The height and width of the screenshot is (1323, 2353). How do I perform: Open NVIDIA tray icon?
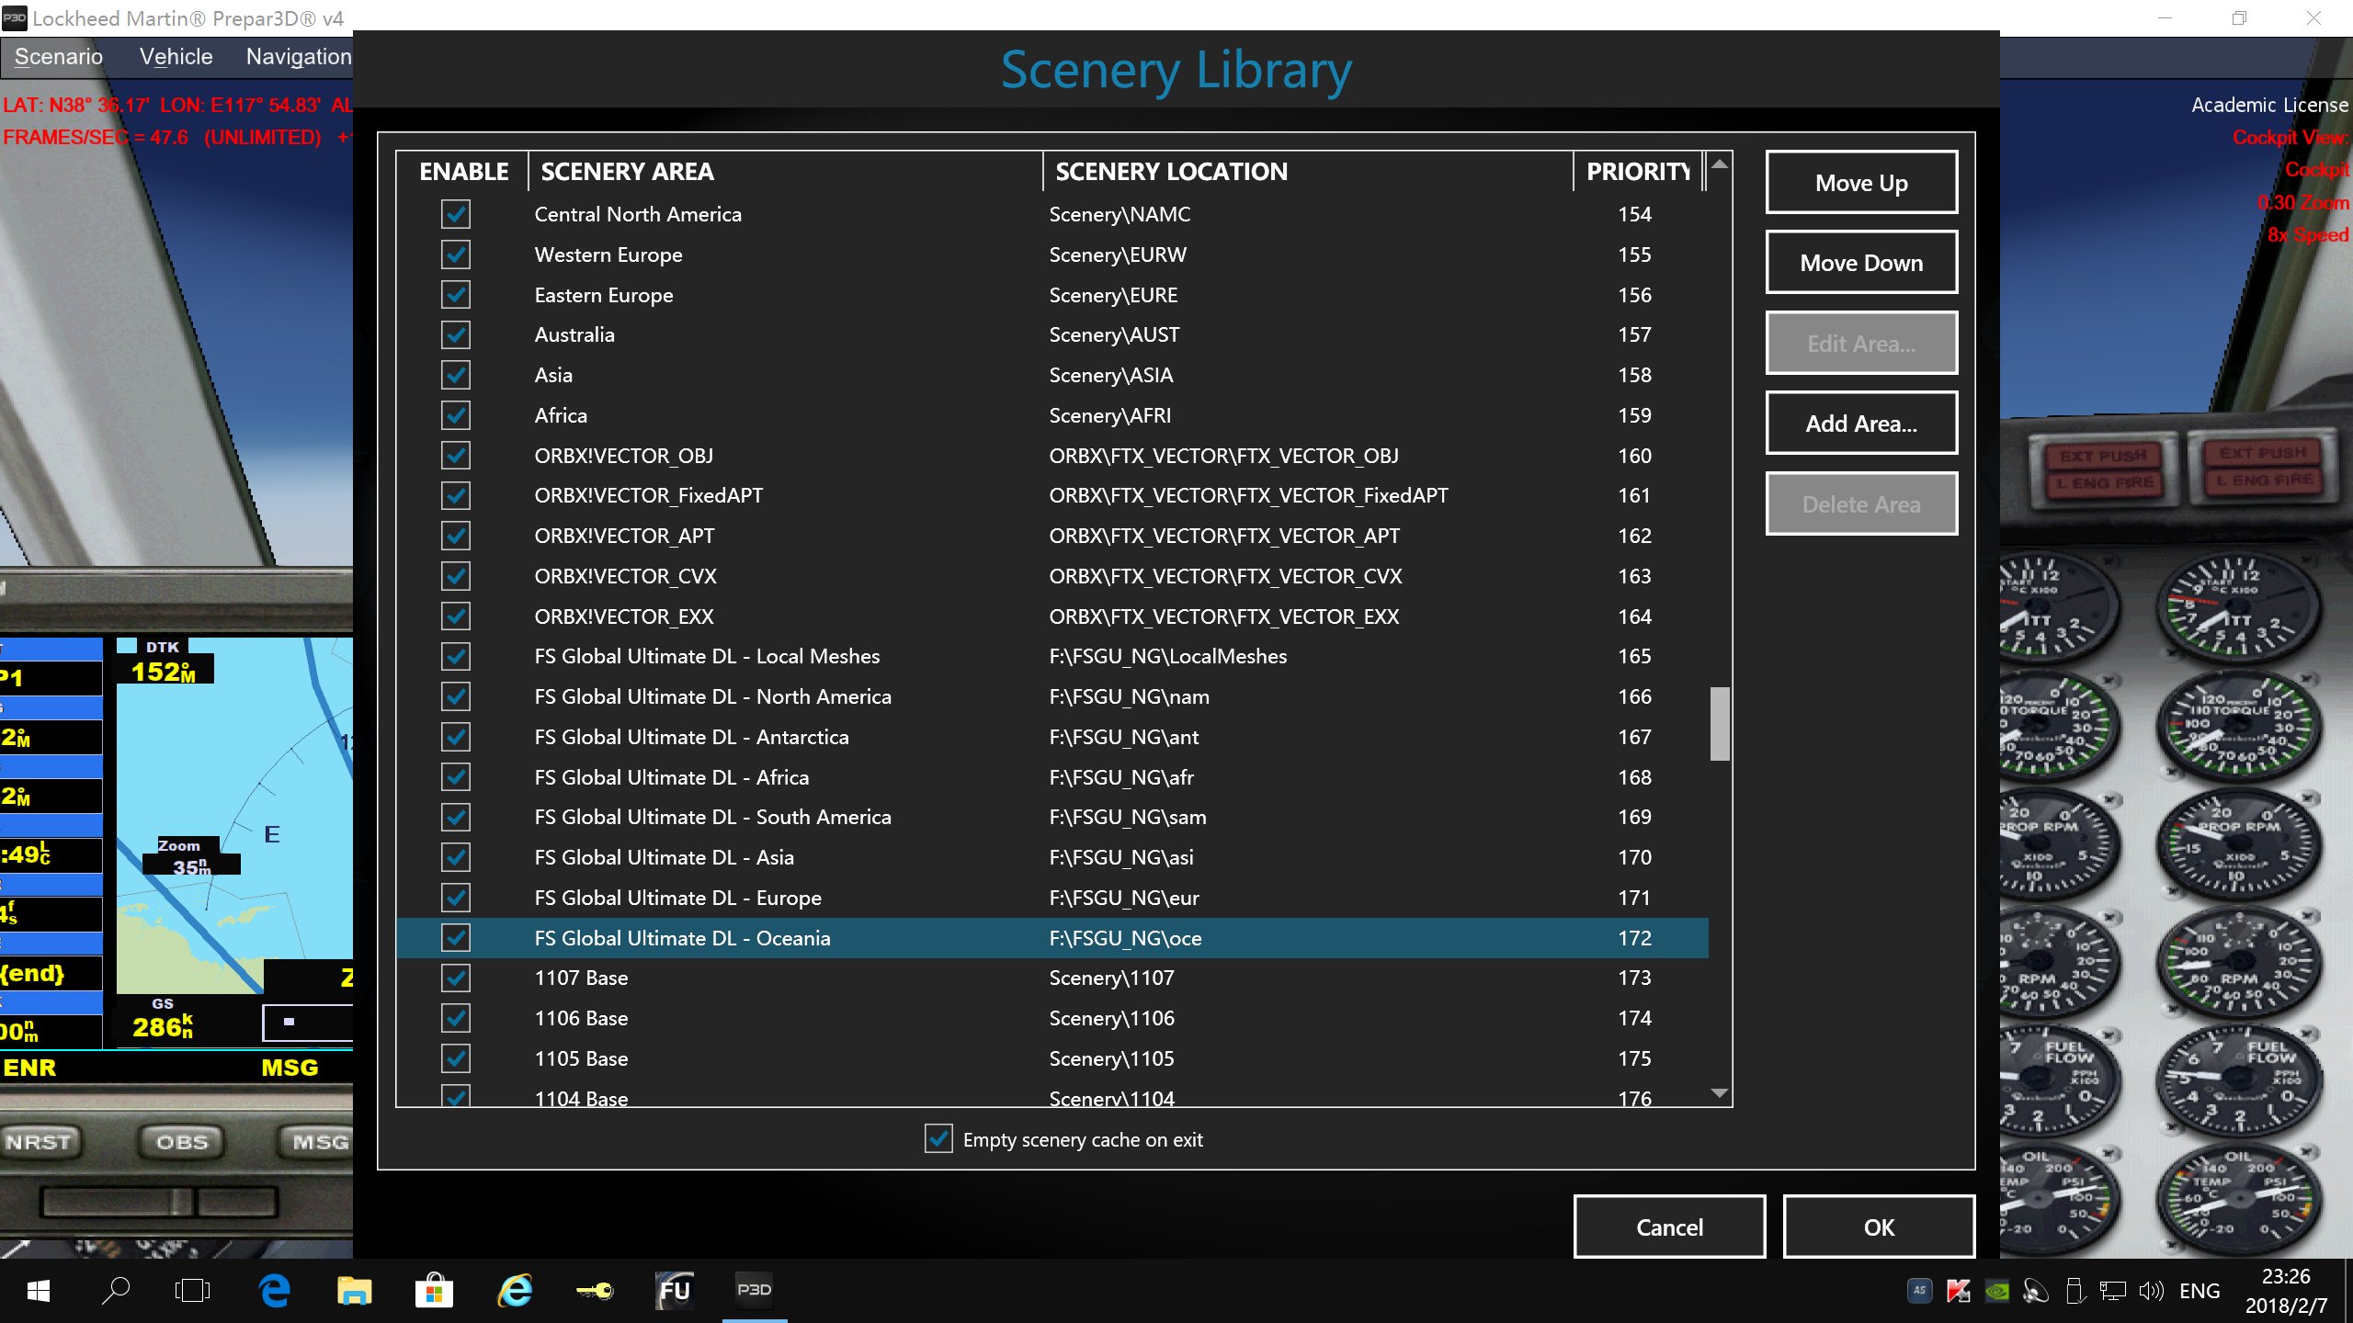(x=1997, y=1291)
